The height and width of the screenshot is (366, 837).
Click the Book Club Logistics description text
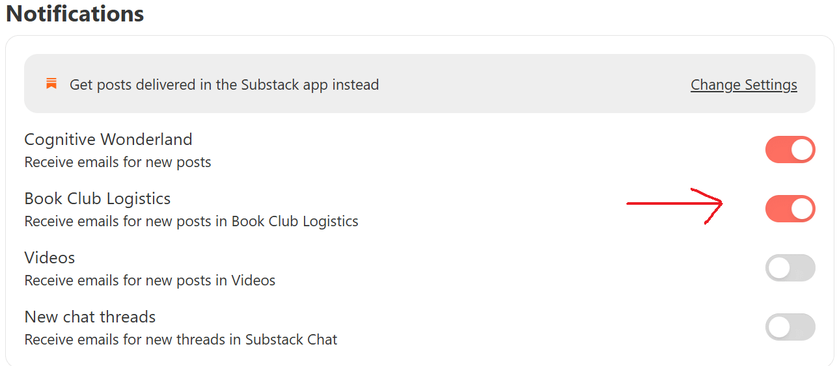[x=191, y=221]
